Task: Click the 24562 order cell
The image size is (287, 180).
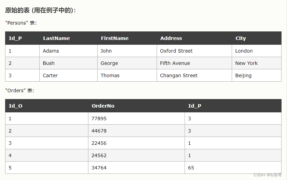Action: [137, 155]
